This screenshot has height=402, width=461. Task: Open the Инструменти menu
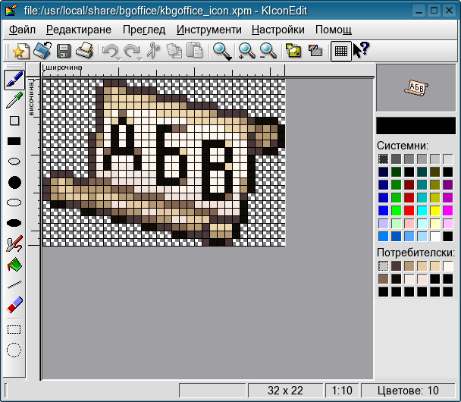209,30
